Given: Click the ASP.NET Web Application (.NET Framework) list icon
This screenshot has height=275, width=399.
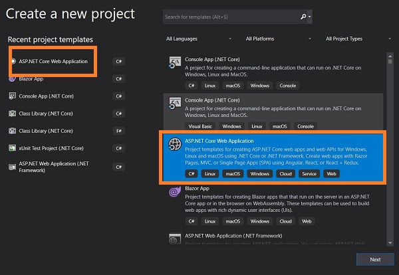Looking at the screenshot, I should (175, 238).
